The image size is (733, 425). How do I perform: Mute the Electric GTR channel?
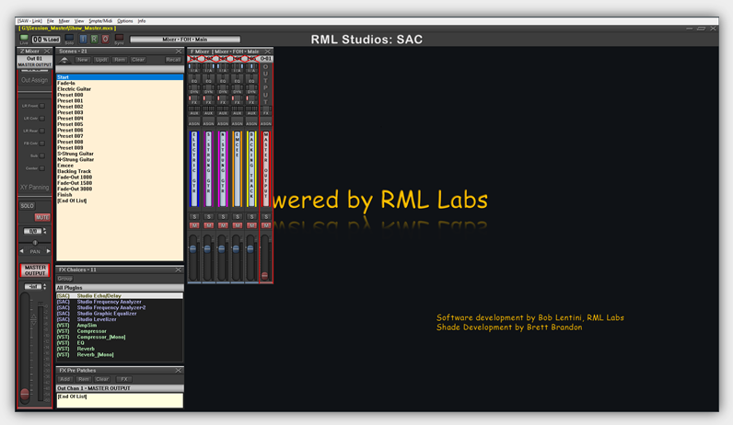point(194,225)
